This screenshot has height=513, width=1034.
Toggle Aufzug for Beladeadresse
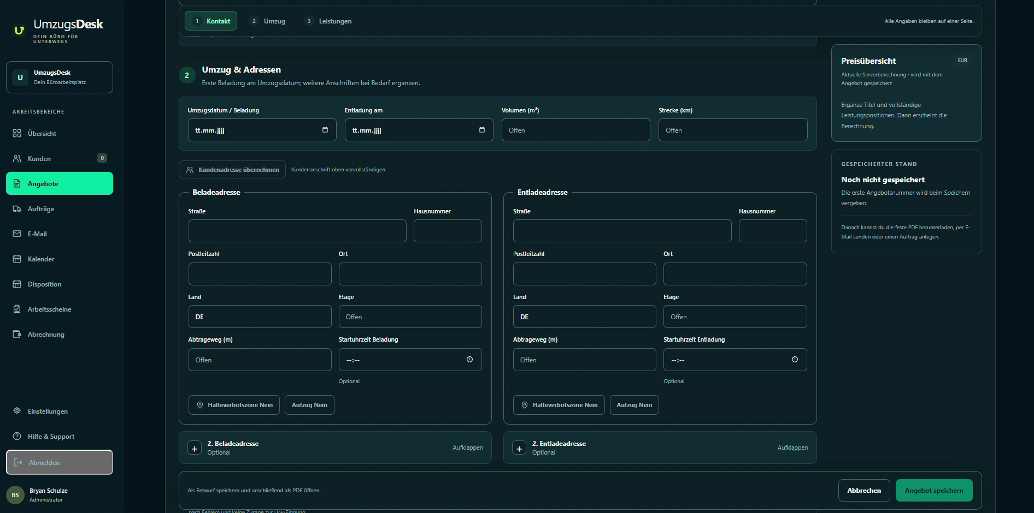(309, 405)
